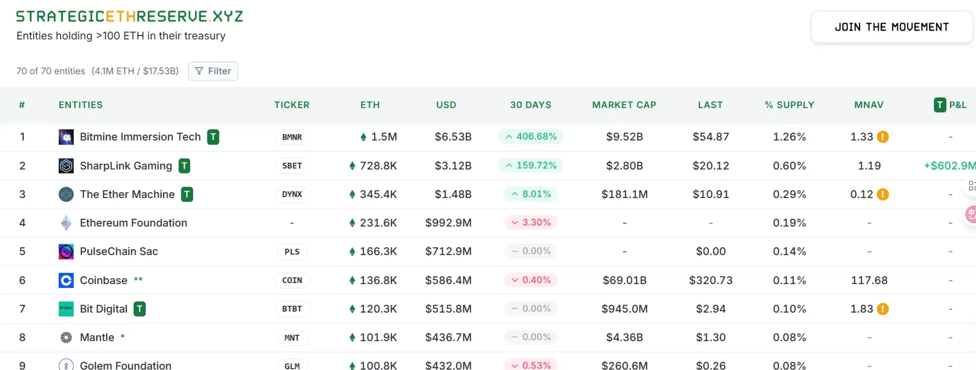Click the Golem Foundation logo icon

pyautogui.click(x=66, y=365)
